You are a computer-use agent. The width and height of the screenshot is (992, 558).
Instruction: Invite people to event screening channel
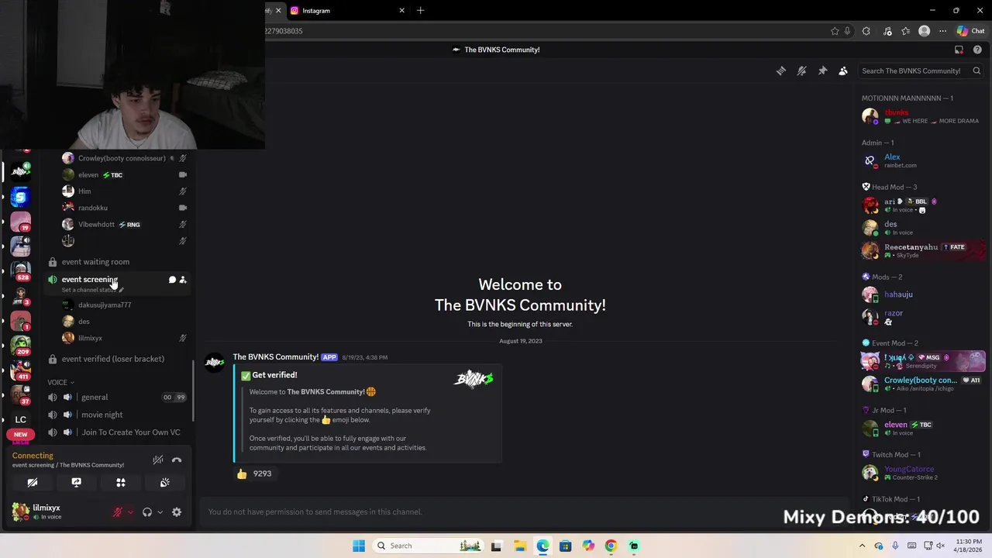pyautogui.click(x=183, y=280)
